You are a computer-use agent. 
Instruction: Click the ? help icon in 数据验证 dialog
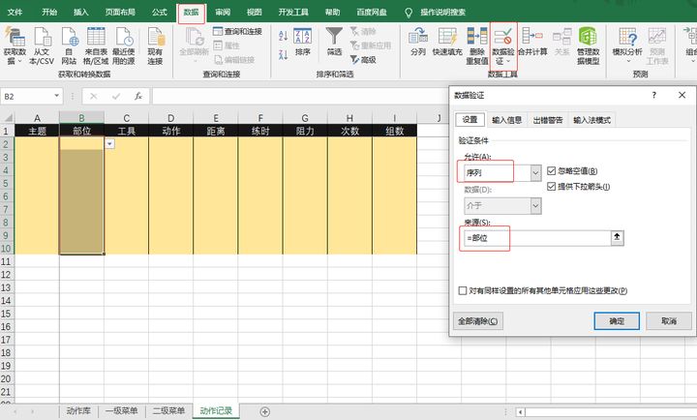tap(653, 95)
